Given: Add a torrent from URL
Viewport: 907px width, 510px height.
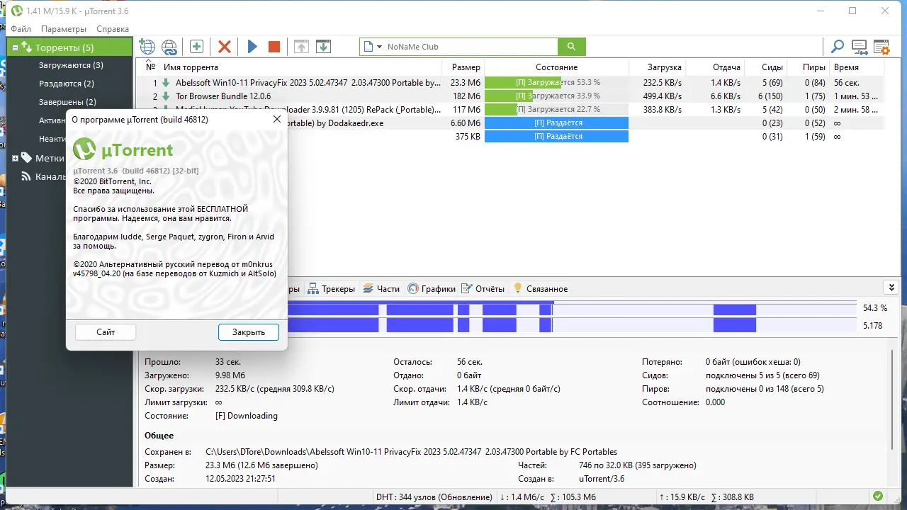Looking at the screenshot, I should pos(169,46).
